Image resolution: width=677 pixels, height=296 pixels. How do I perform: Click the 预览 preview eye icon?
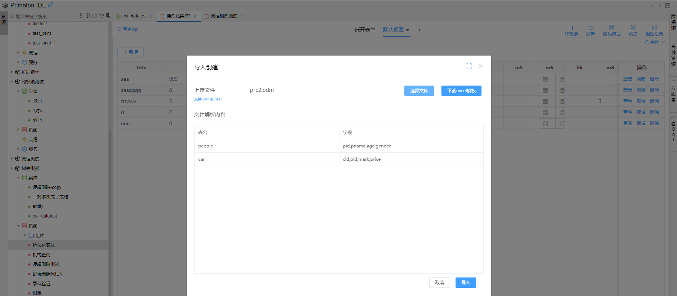(633, 28)
